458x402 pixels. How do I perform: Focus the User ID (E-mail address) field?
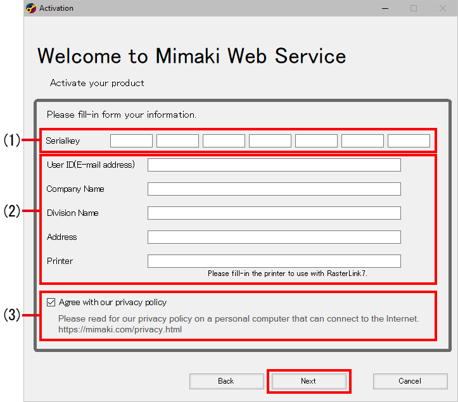(274, 165)
